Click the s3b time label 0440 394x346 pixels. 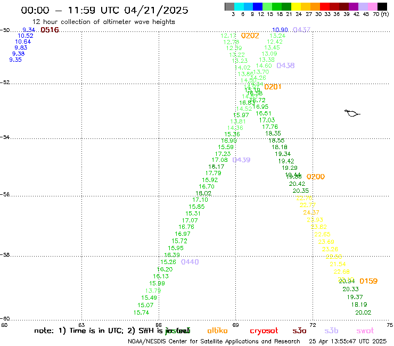(190, 262)
